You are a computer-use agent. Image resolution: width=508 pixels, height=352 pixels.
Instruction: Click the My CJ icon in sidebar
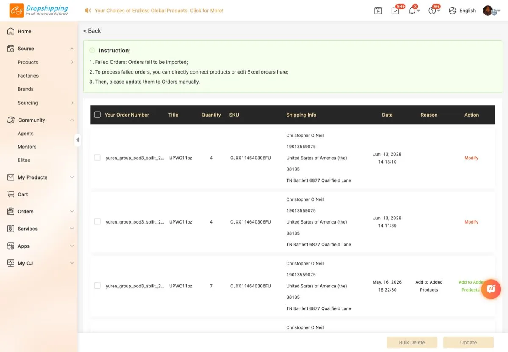pyautogui.click(x=11, y=263)
